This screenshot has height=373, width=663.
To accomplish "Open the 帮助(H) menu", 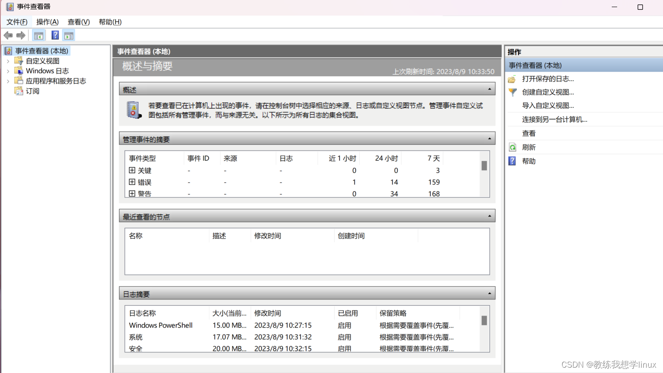I will (110, 22).
